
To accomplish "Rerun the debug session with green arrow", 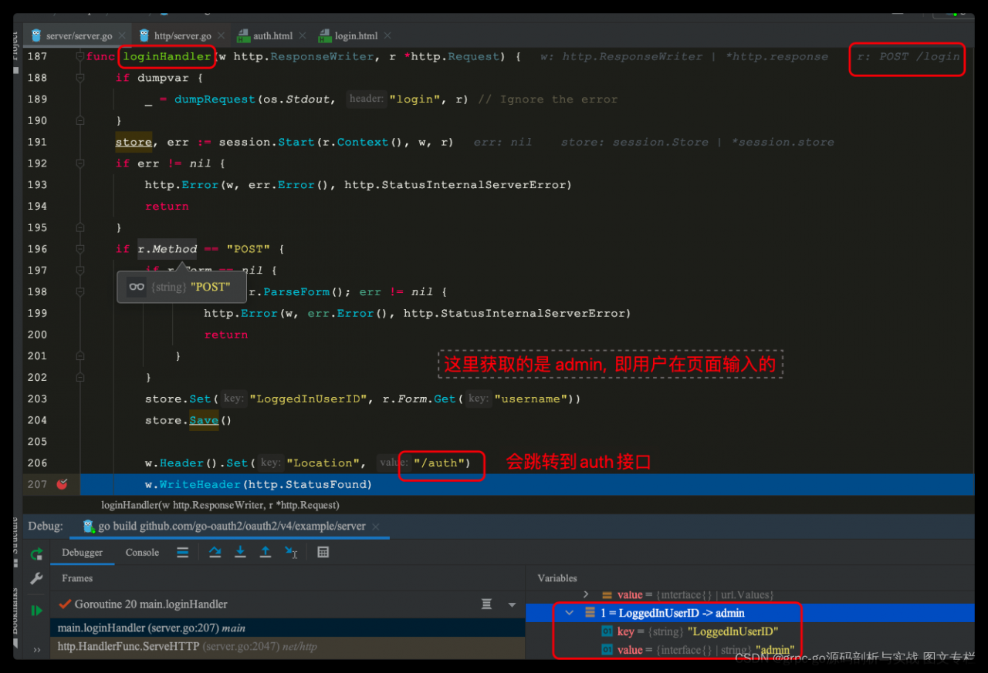I will [36, 554].
